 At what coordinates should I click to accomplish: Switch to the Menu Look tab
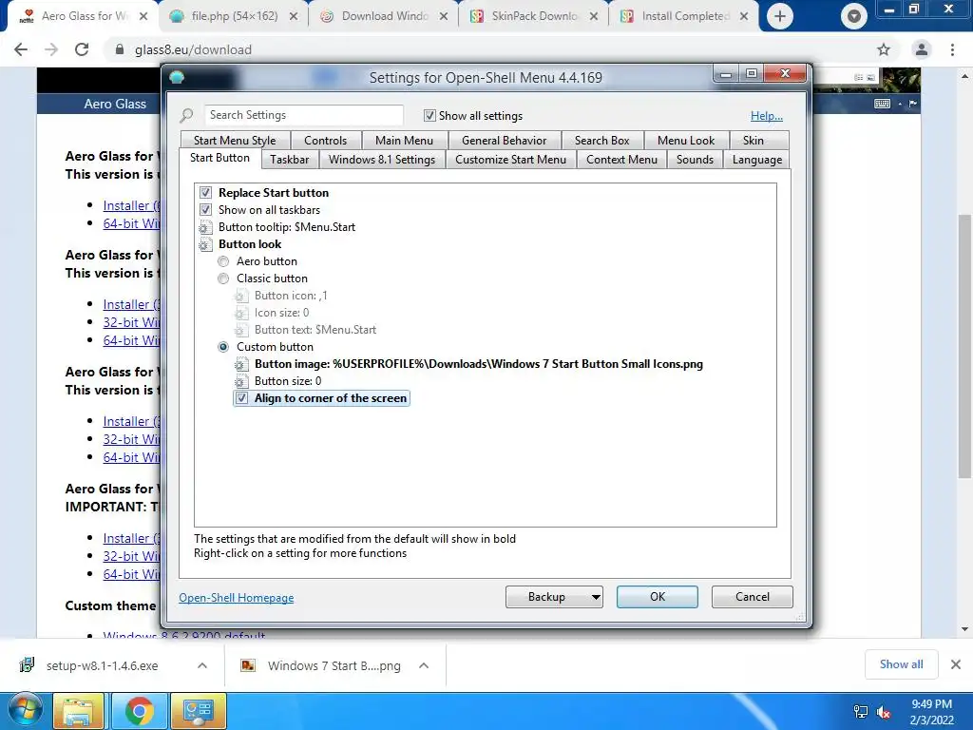pyautogui.click(x=686, y=141)
